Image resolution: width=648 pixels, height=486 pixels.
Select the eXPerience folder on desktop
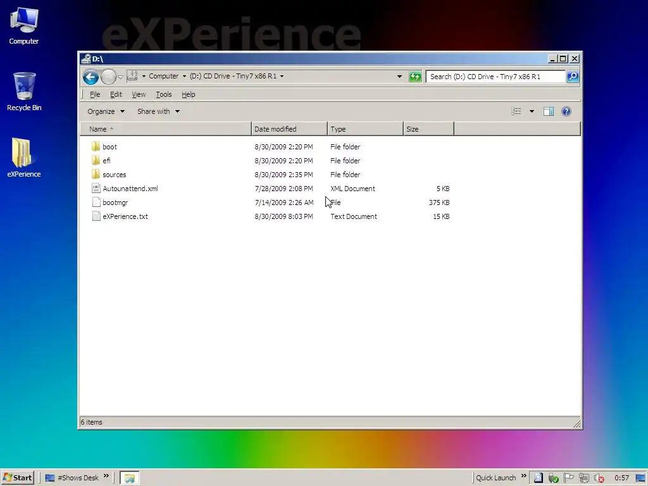click(x=23, y=158)
